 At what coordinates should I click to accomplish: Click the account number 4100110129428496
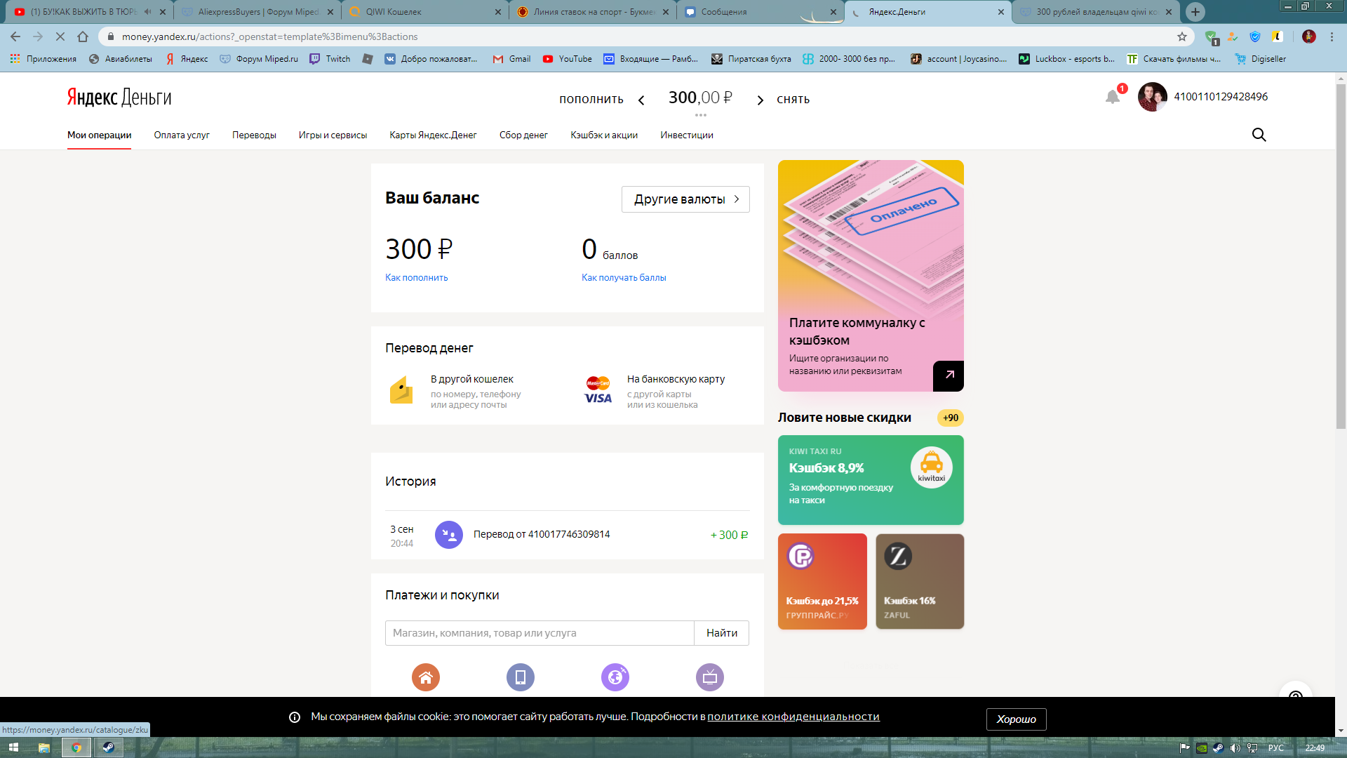1221,97
